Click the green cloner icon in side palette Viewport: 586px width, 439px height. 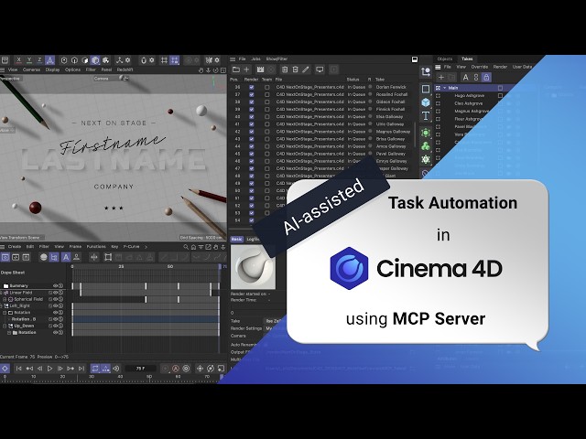(x=426, y=146)
